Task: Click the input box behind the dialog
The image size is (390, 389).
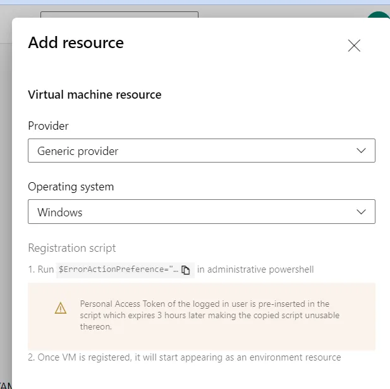Action: (119, 14)
